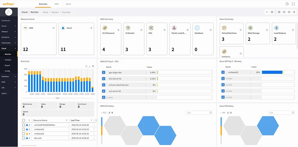
Task: Click the EC2-Server-01 row in CPU list
Action: 157,78
